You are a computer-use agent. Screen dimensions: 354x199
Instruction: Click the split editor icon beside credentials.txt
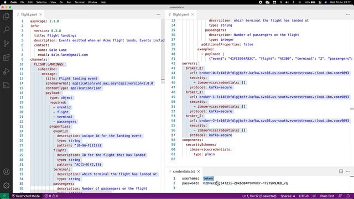click(x=341, y=171)
